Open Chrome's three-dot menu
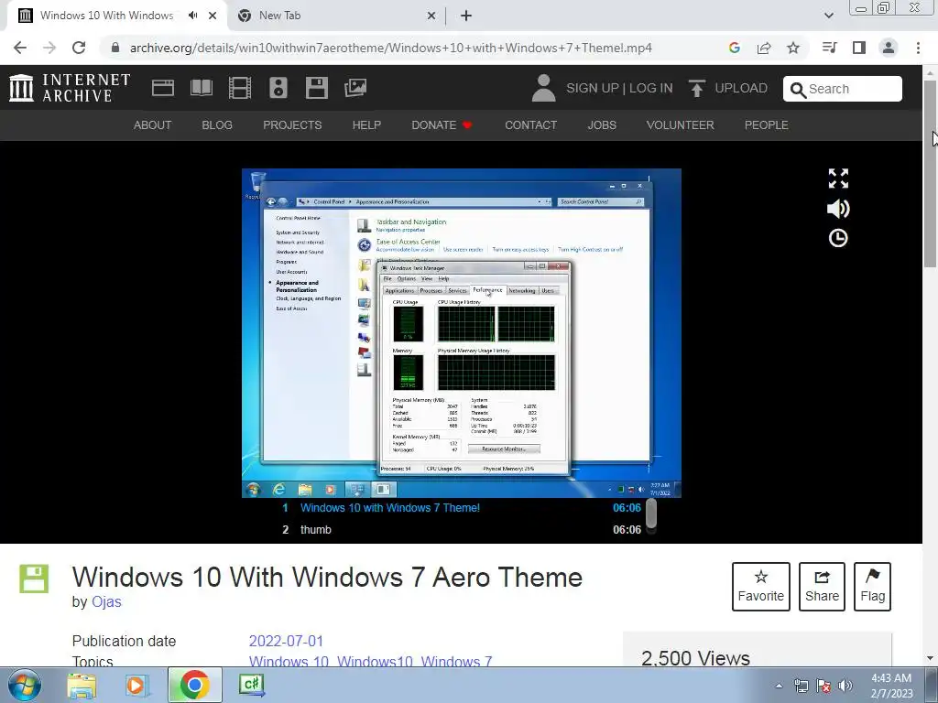 (918, 48)
